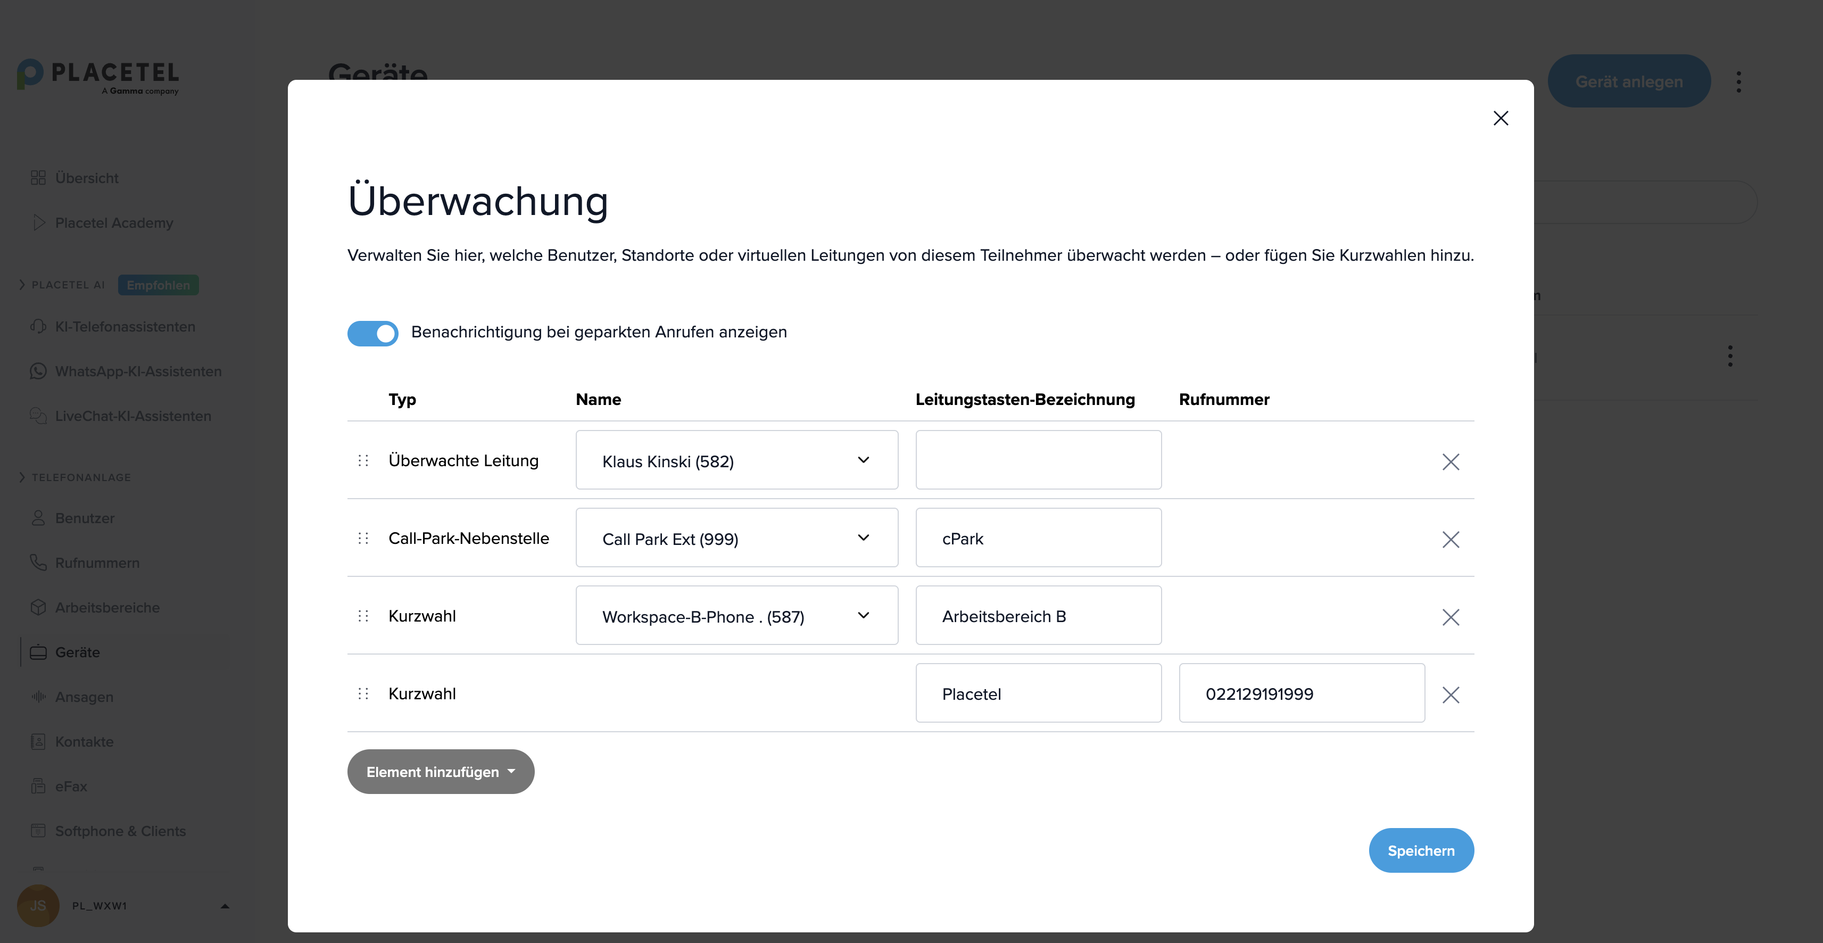Click the Arbeitsbereich B label field
1823x943 pixels.
tap(1038, 616)
